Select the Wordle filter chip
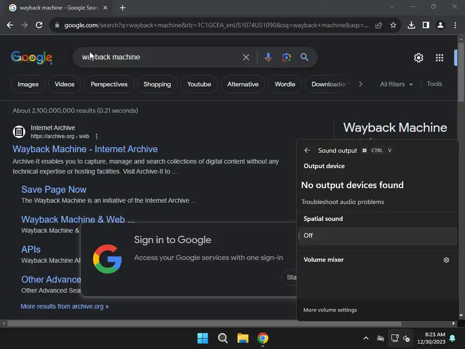465x349 pixels. 285,84
